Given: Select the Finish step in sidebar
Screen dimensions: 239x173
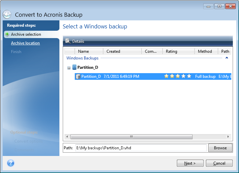Looking at the screenshot, I should click(16, 52).
